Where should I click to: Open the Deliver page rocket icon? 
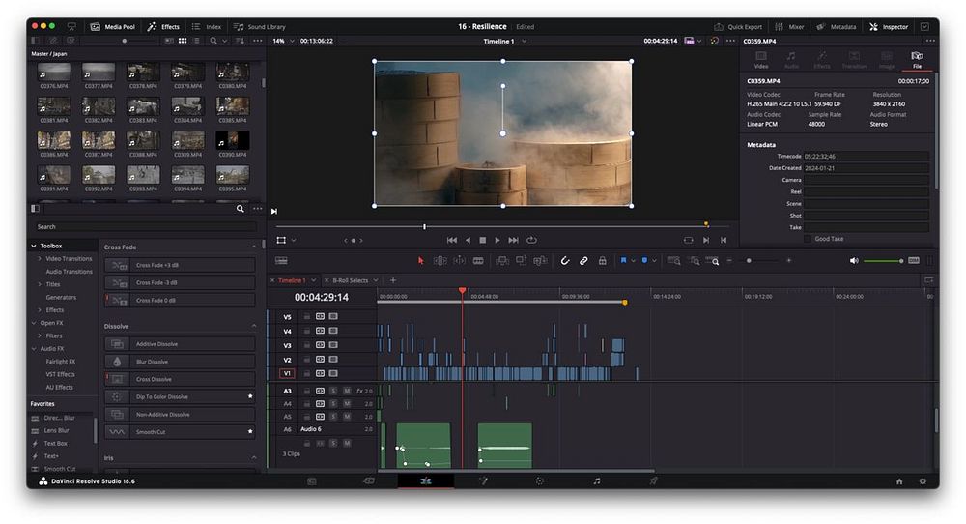(x=653, y=480)
